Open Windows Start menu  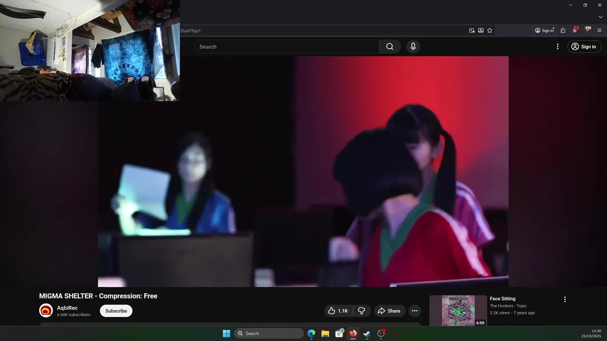click(x=227, y=333)
